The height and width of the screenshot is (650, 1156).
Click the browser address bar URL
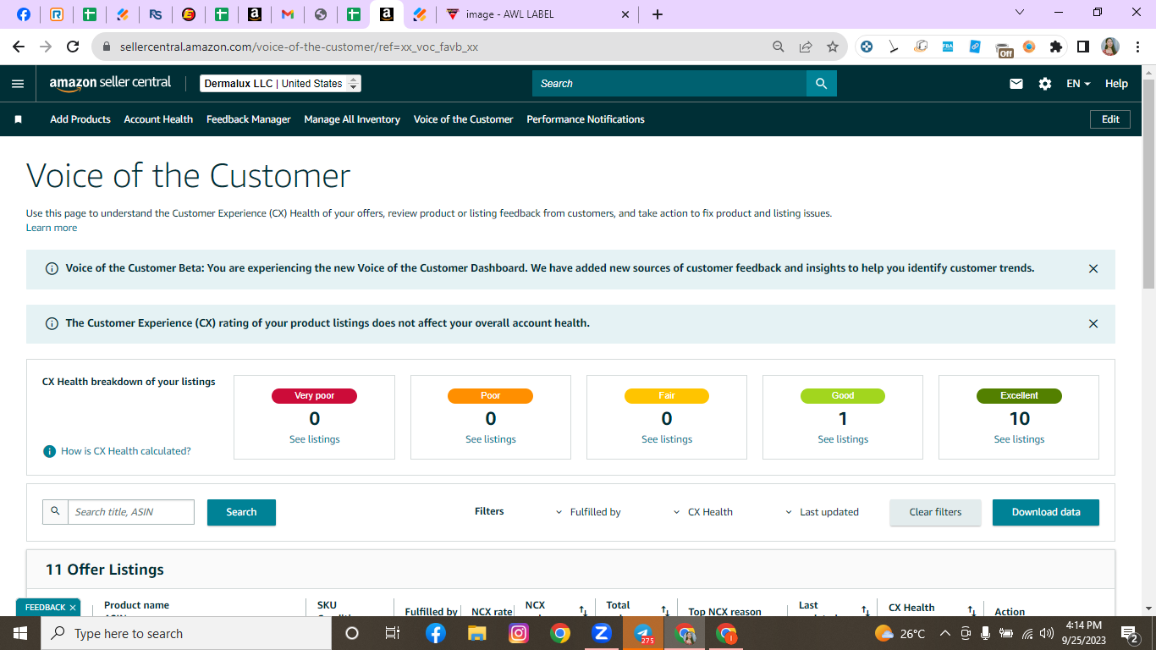(x=299, y=47)
